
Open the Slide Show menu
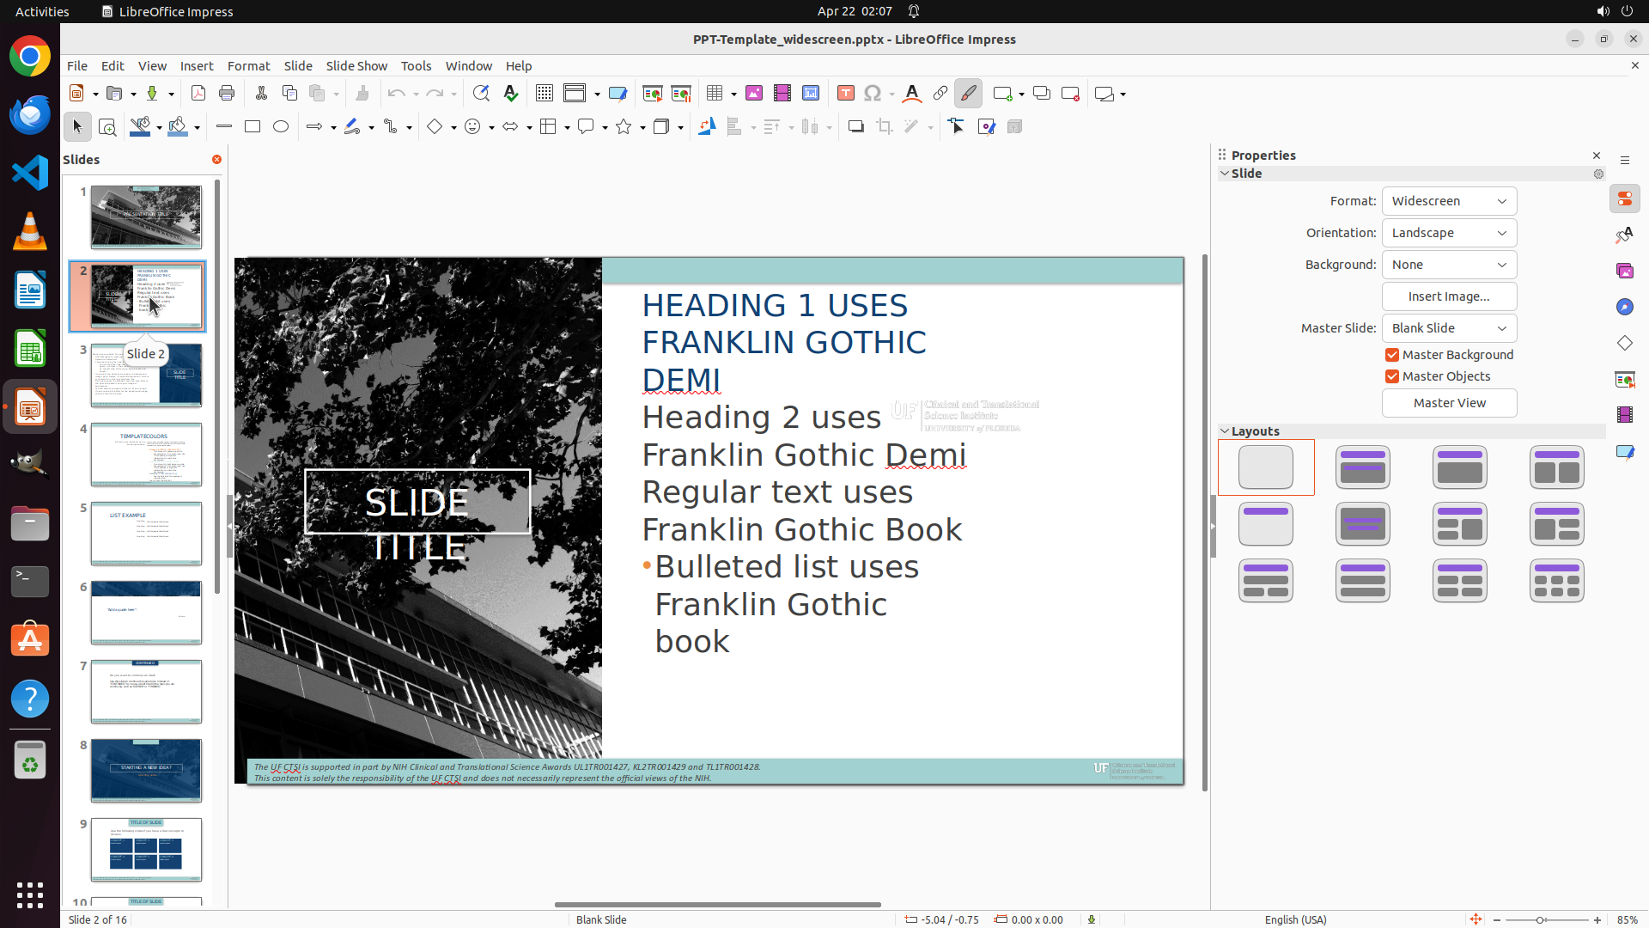pyautogui.click(x=356, y=66)
